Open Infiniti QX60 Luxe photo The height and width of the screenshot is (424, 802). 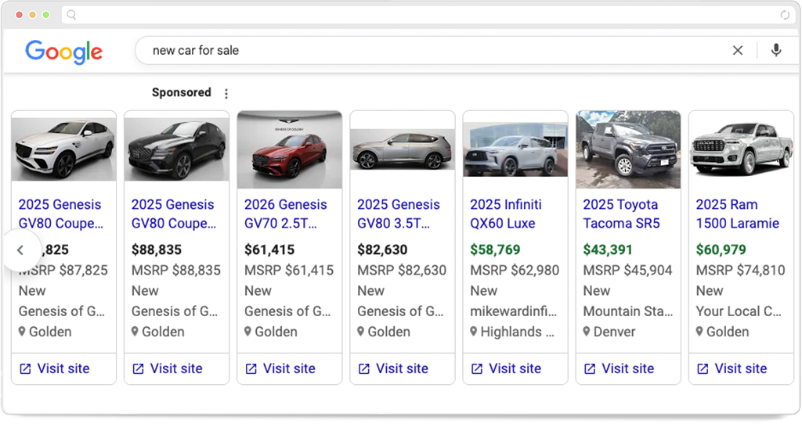click(x=515, y=149)
